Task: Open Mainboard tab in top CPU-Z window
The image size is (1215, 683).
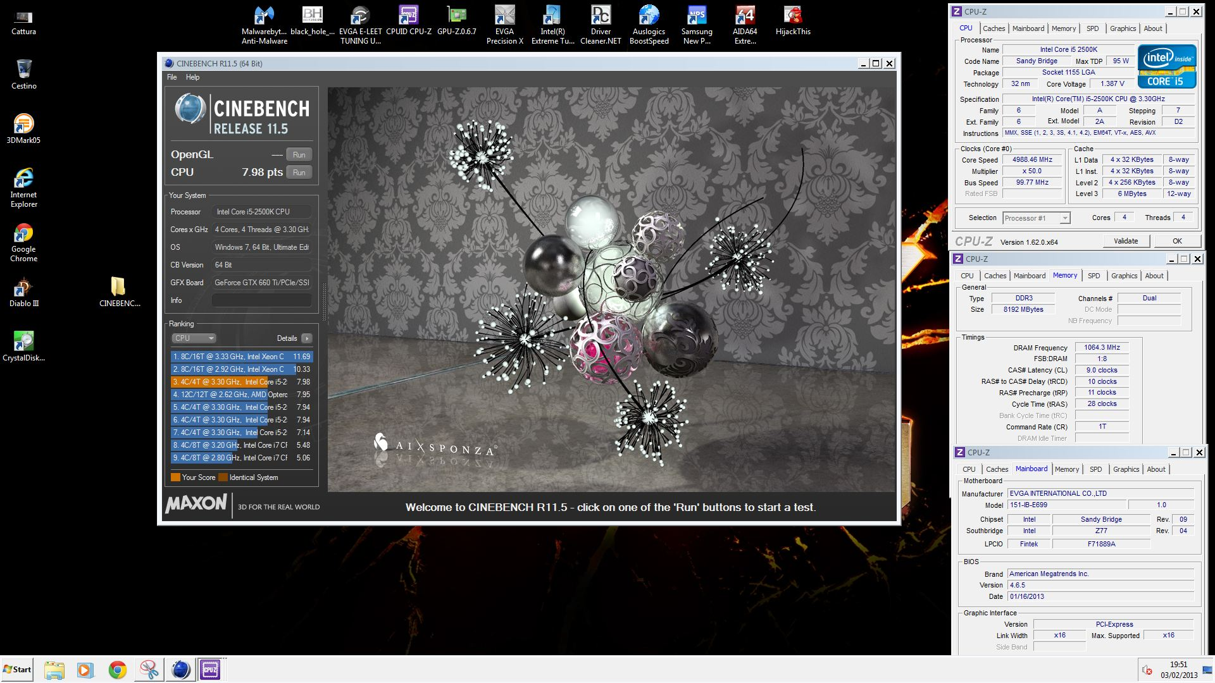Action: point(1028,28)
